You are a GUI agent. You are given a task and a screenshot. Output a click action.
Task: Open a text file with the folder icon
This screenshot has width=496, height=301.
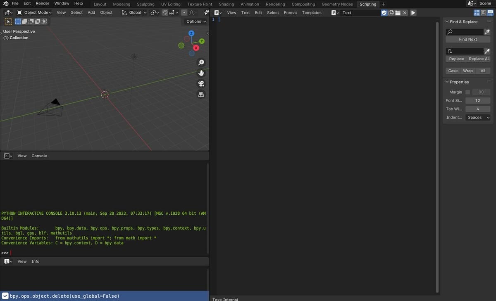click(398, 13)
